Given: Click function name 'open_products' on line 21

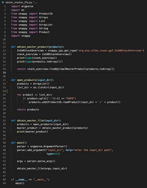Looking at the screenshot, I should point(27,80).
